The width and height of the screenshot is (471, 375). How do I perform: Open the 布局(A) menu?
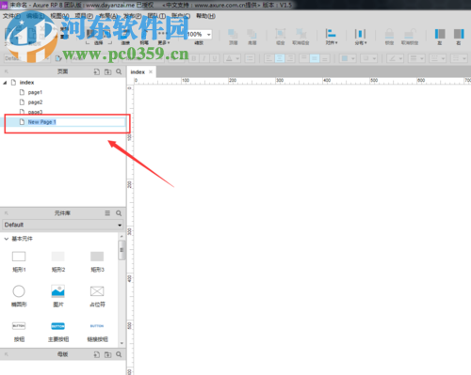(x=108, y=16)
